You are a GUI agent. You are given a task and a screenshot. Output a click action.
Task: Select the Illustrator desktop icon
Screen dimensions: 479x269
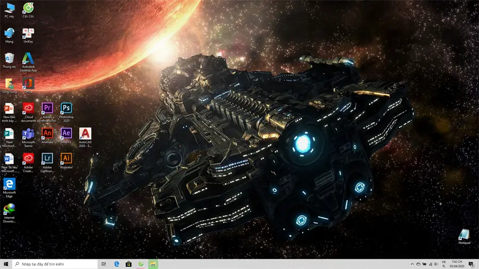pyautogui.click(x=66, y=161)
